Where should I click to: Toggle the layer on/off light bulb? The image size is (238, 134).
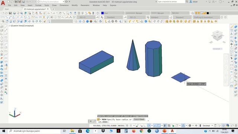[x=196, y=13]
